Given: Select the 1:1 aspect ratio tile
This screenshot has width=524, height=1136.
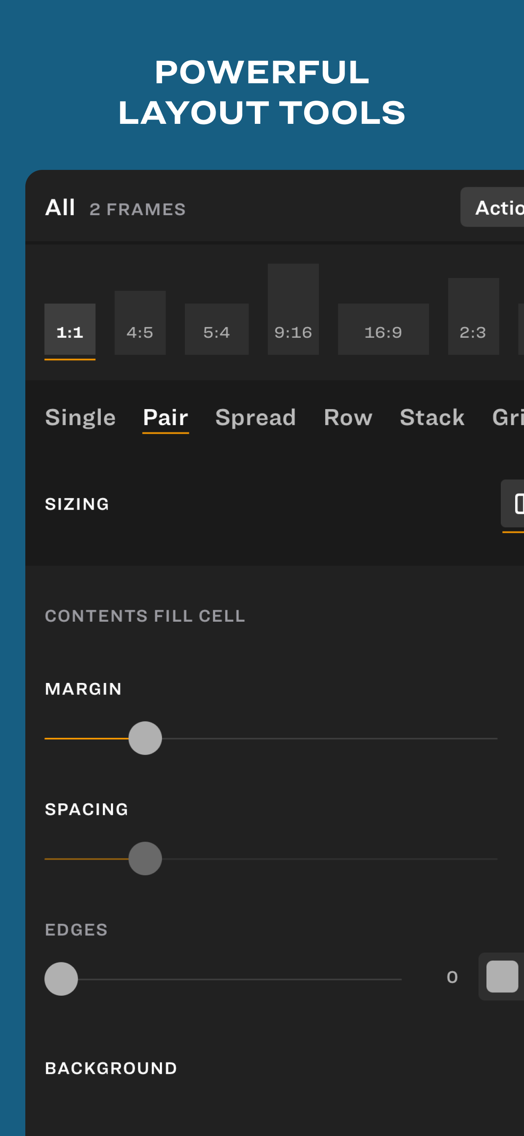Looking at the screenshot, I should pos(70,329).
